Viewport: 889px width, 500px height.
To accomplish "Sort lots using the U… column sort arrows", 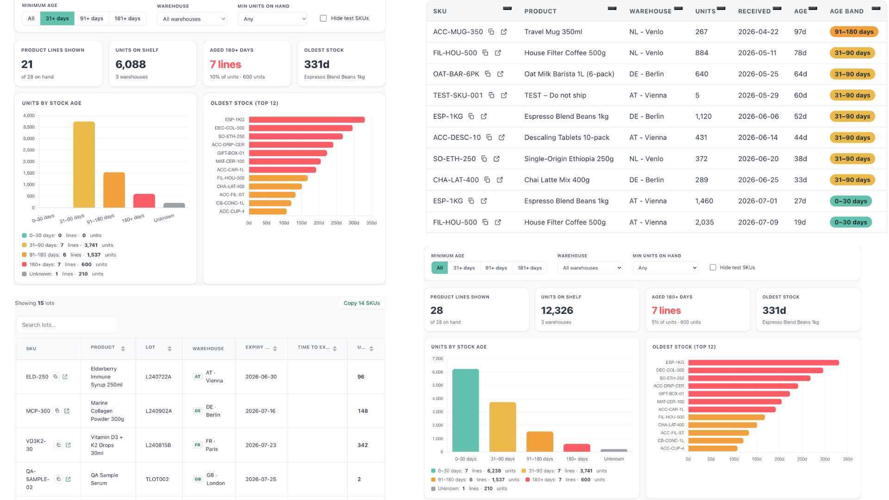I will coord(371,349).
